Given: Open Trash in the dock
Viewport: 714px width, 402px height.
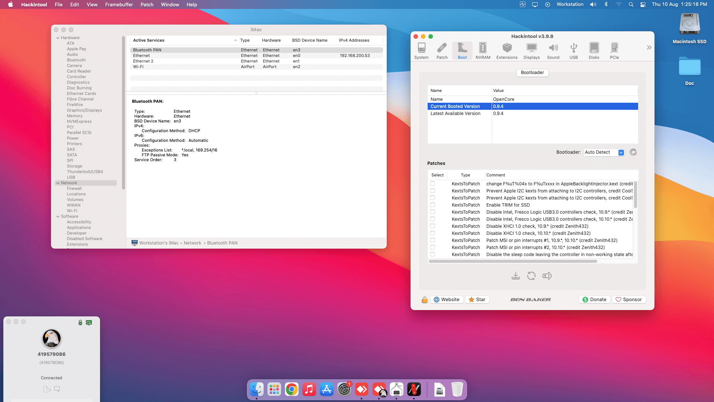Looking at the screenshot, I should (457, 389).
